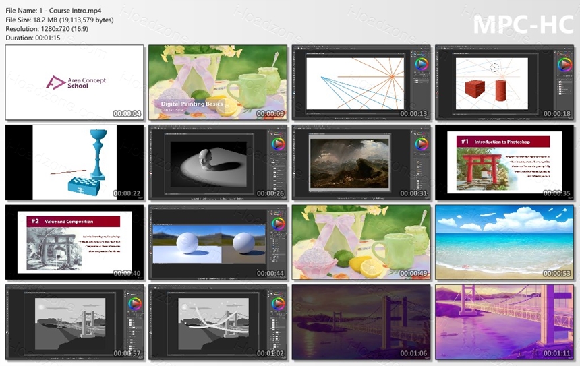Viewport: 580px width, 366px height.
Task: Click the color wheel in the perspective-lines thumbnail
Action: [422, 64]
